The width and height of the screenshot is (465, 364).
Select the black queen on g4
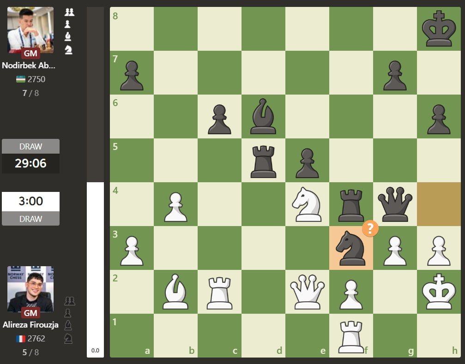point(394,204)
